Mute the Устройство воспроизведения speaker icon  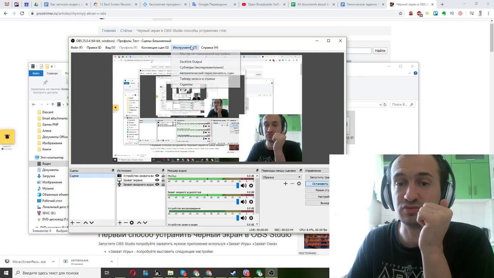click(x=244, y=218)
